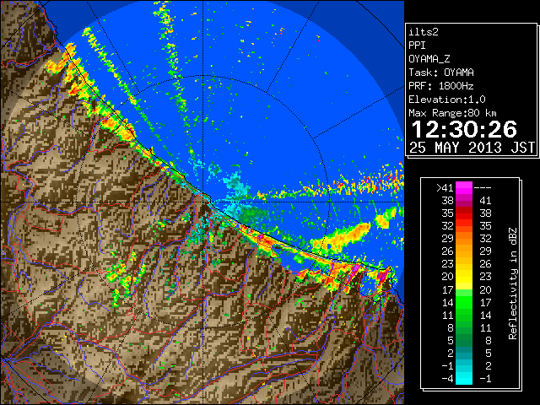Click the green 11 dBZ legend color

point(464,315)
